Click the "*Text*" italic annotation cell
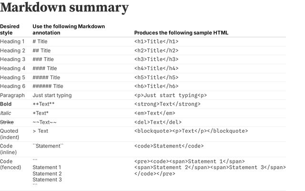 [x=41, y=113]
